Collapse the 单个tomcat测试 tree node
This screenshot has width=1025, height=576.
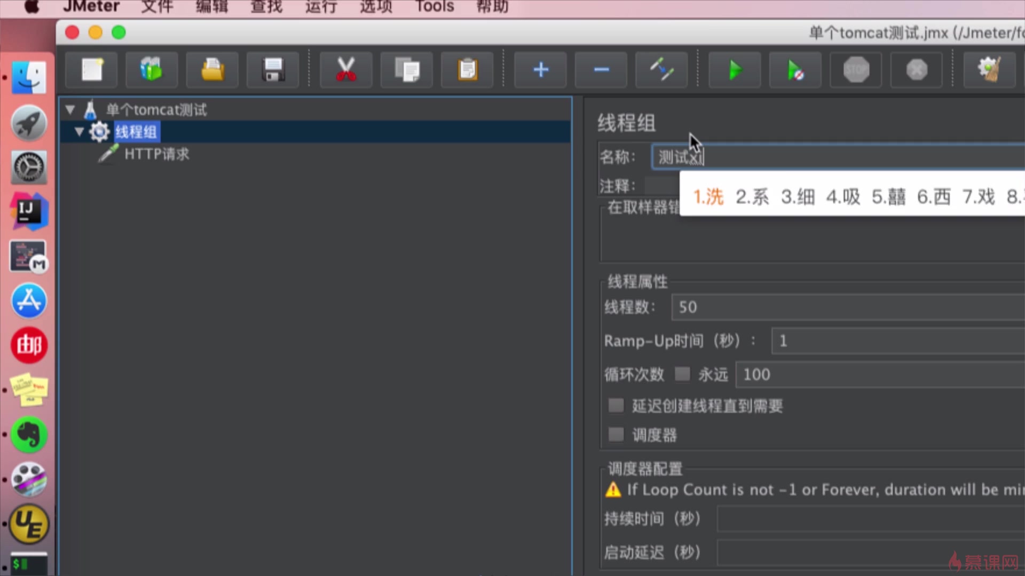coord(70,110)
